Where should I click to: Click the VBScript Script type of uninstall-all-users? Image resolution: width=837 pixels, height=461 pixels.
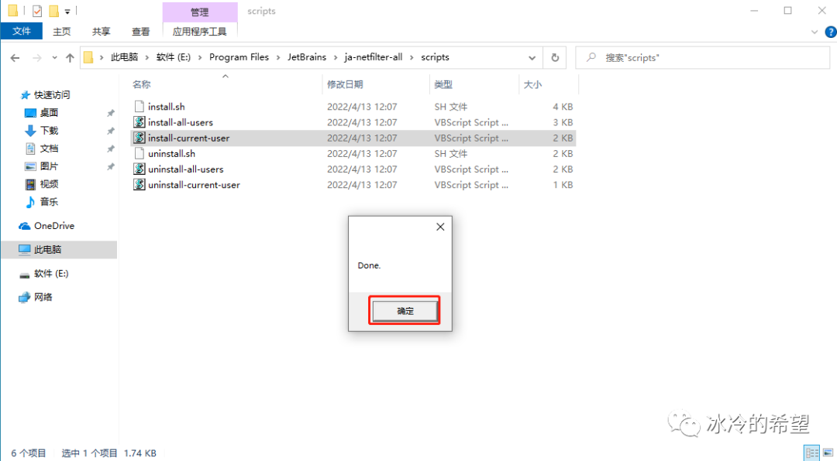(471, 169)
